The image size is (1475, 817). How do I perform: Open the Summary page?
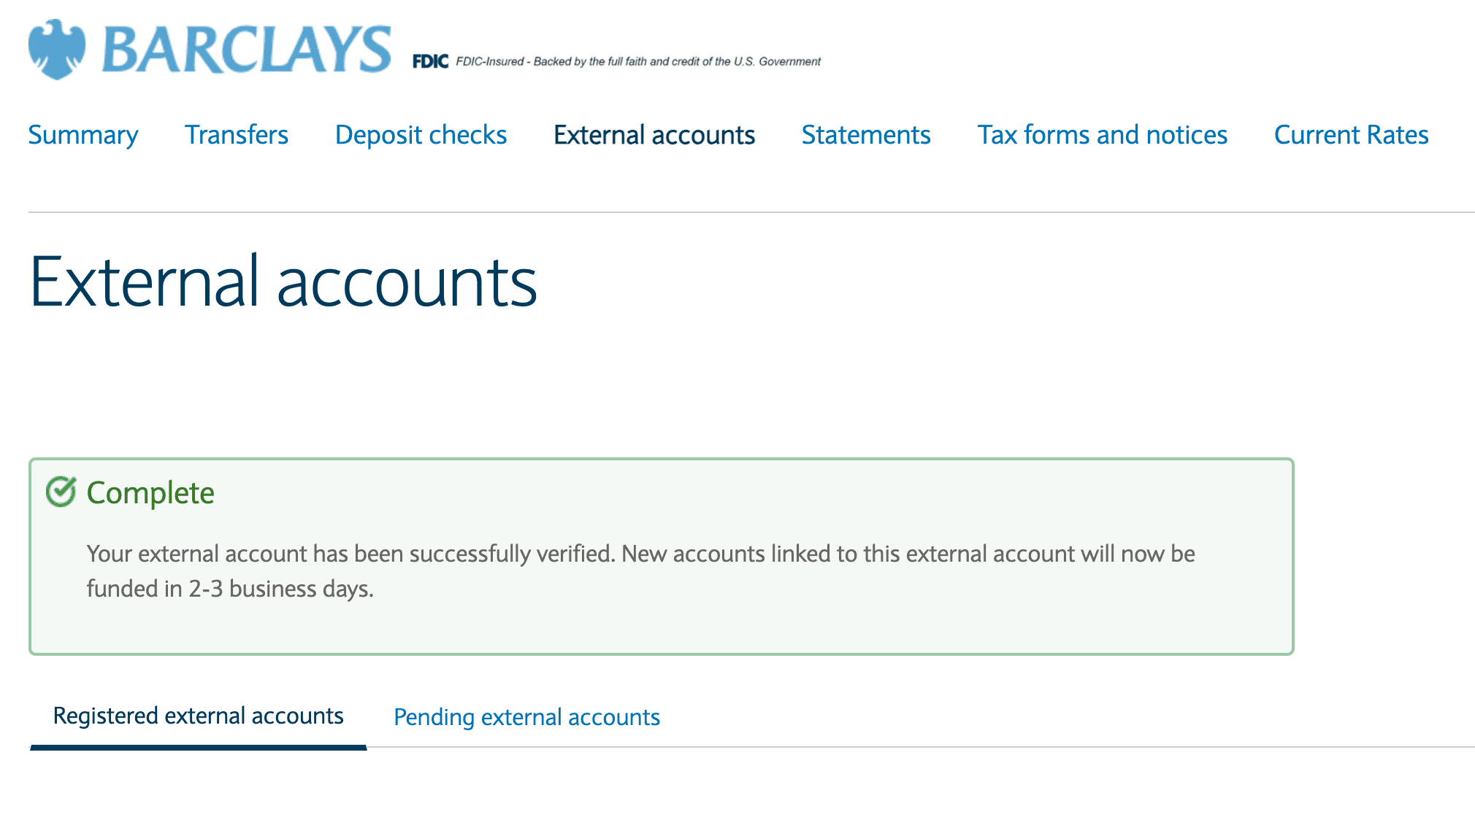tap(83, 135)
